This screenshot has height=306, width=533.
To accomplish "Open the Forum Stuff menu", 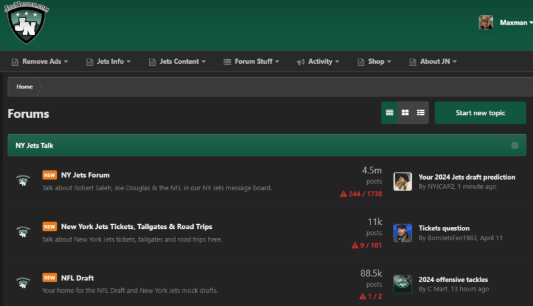I will click(251, 61).
